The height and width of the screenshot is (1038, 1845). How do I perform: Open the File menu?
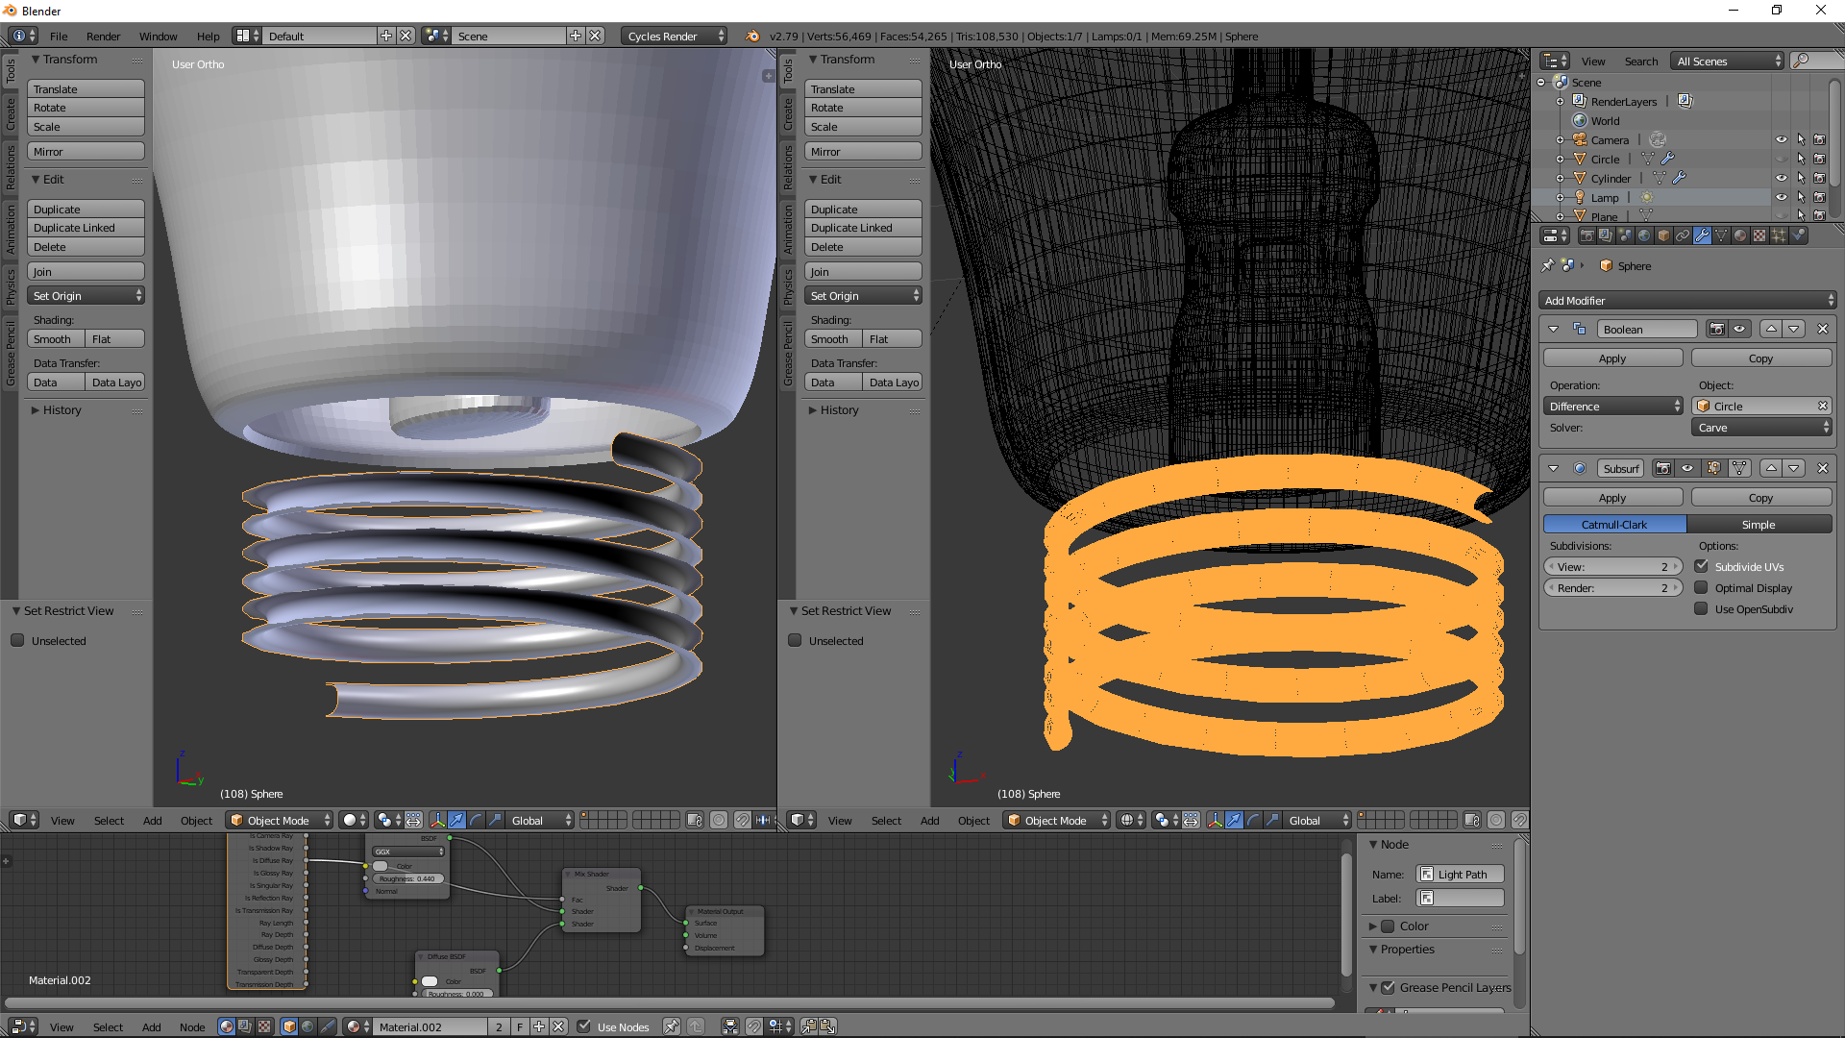coord(59,36)
